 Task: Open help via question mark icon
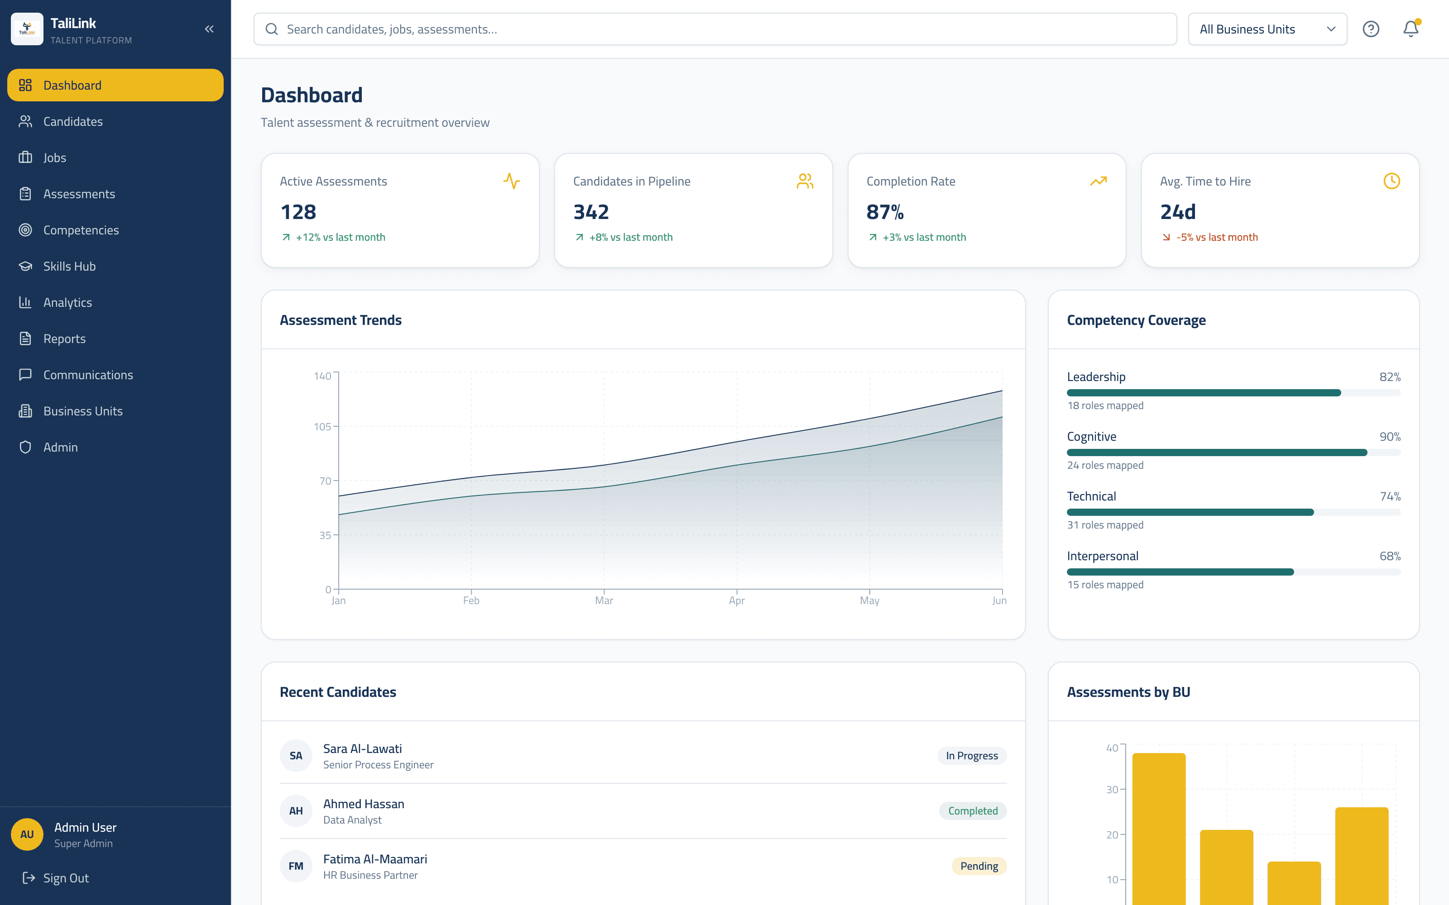pos(1371,29)
